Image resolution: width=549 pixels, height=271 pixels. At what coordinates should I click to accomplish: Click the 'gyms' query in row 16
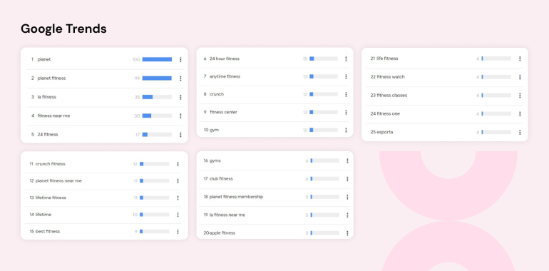pyautogui.click(x=215, y=160)
